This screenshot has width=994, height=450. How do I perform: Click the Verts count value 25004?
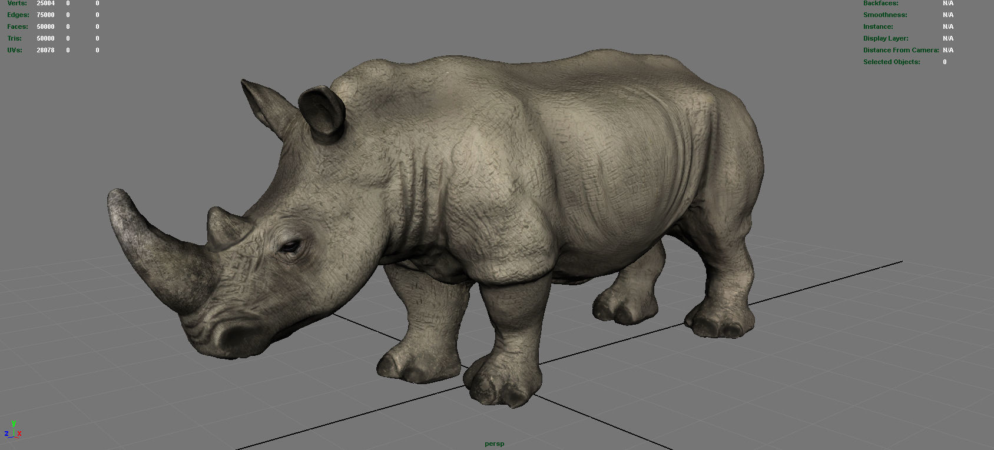click(x=45, y=4)
